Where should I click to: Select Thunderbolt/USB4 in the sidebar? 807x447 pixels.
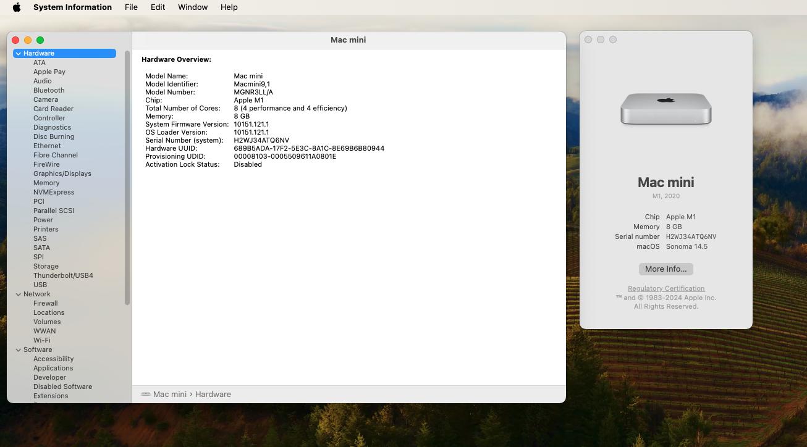(63, 275)
